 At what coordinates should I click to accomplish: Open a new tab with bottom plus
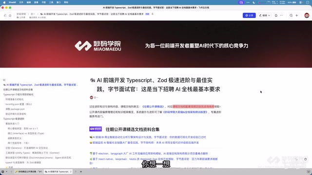(81, 172)
